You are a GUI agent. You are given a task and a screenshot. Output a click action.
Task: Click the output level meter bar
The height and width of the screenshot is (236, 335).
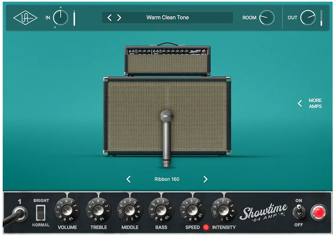[321, 18]
